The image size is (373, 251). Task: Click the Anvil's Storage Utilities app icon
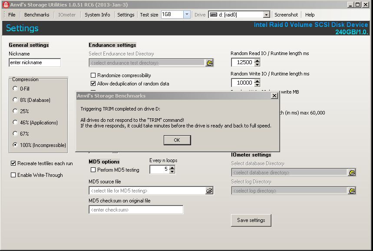(6, 4)
